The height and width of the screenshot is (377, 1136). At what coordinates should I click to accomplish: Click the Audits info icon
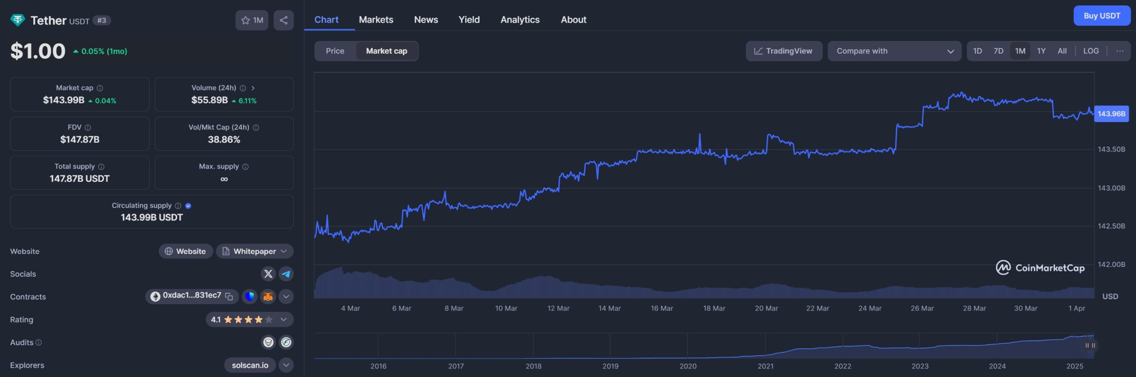[39, 342]
